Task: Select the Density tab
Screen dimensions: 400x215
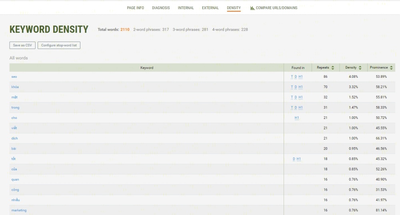Action: (x=234, y=8)
